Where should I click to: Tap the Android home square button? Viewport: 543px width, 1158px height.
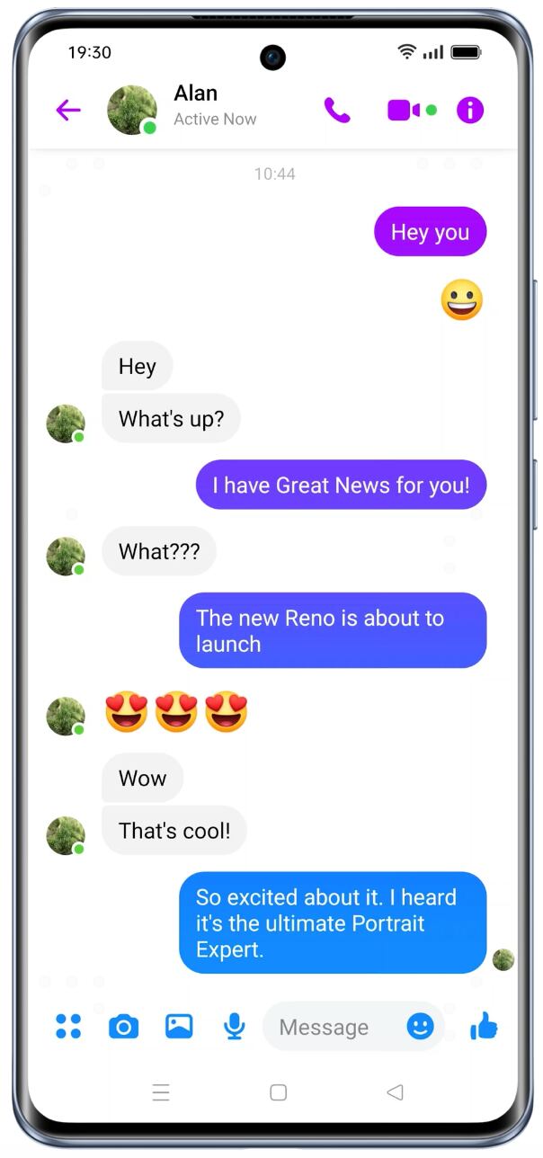(279, 1092)
